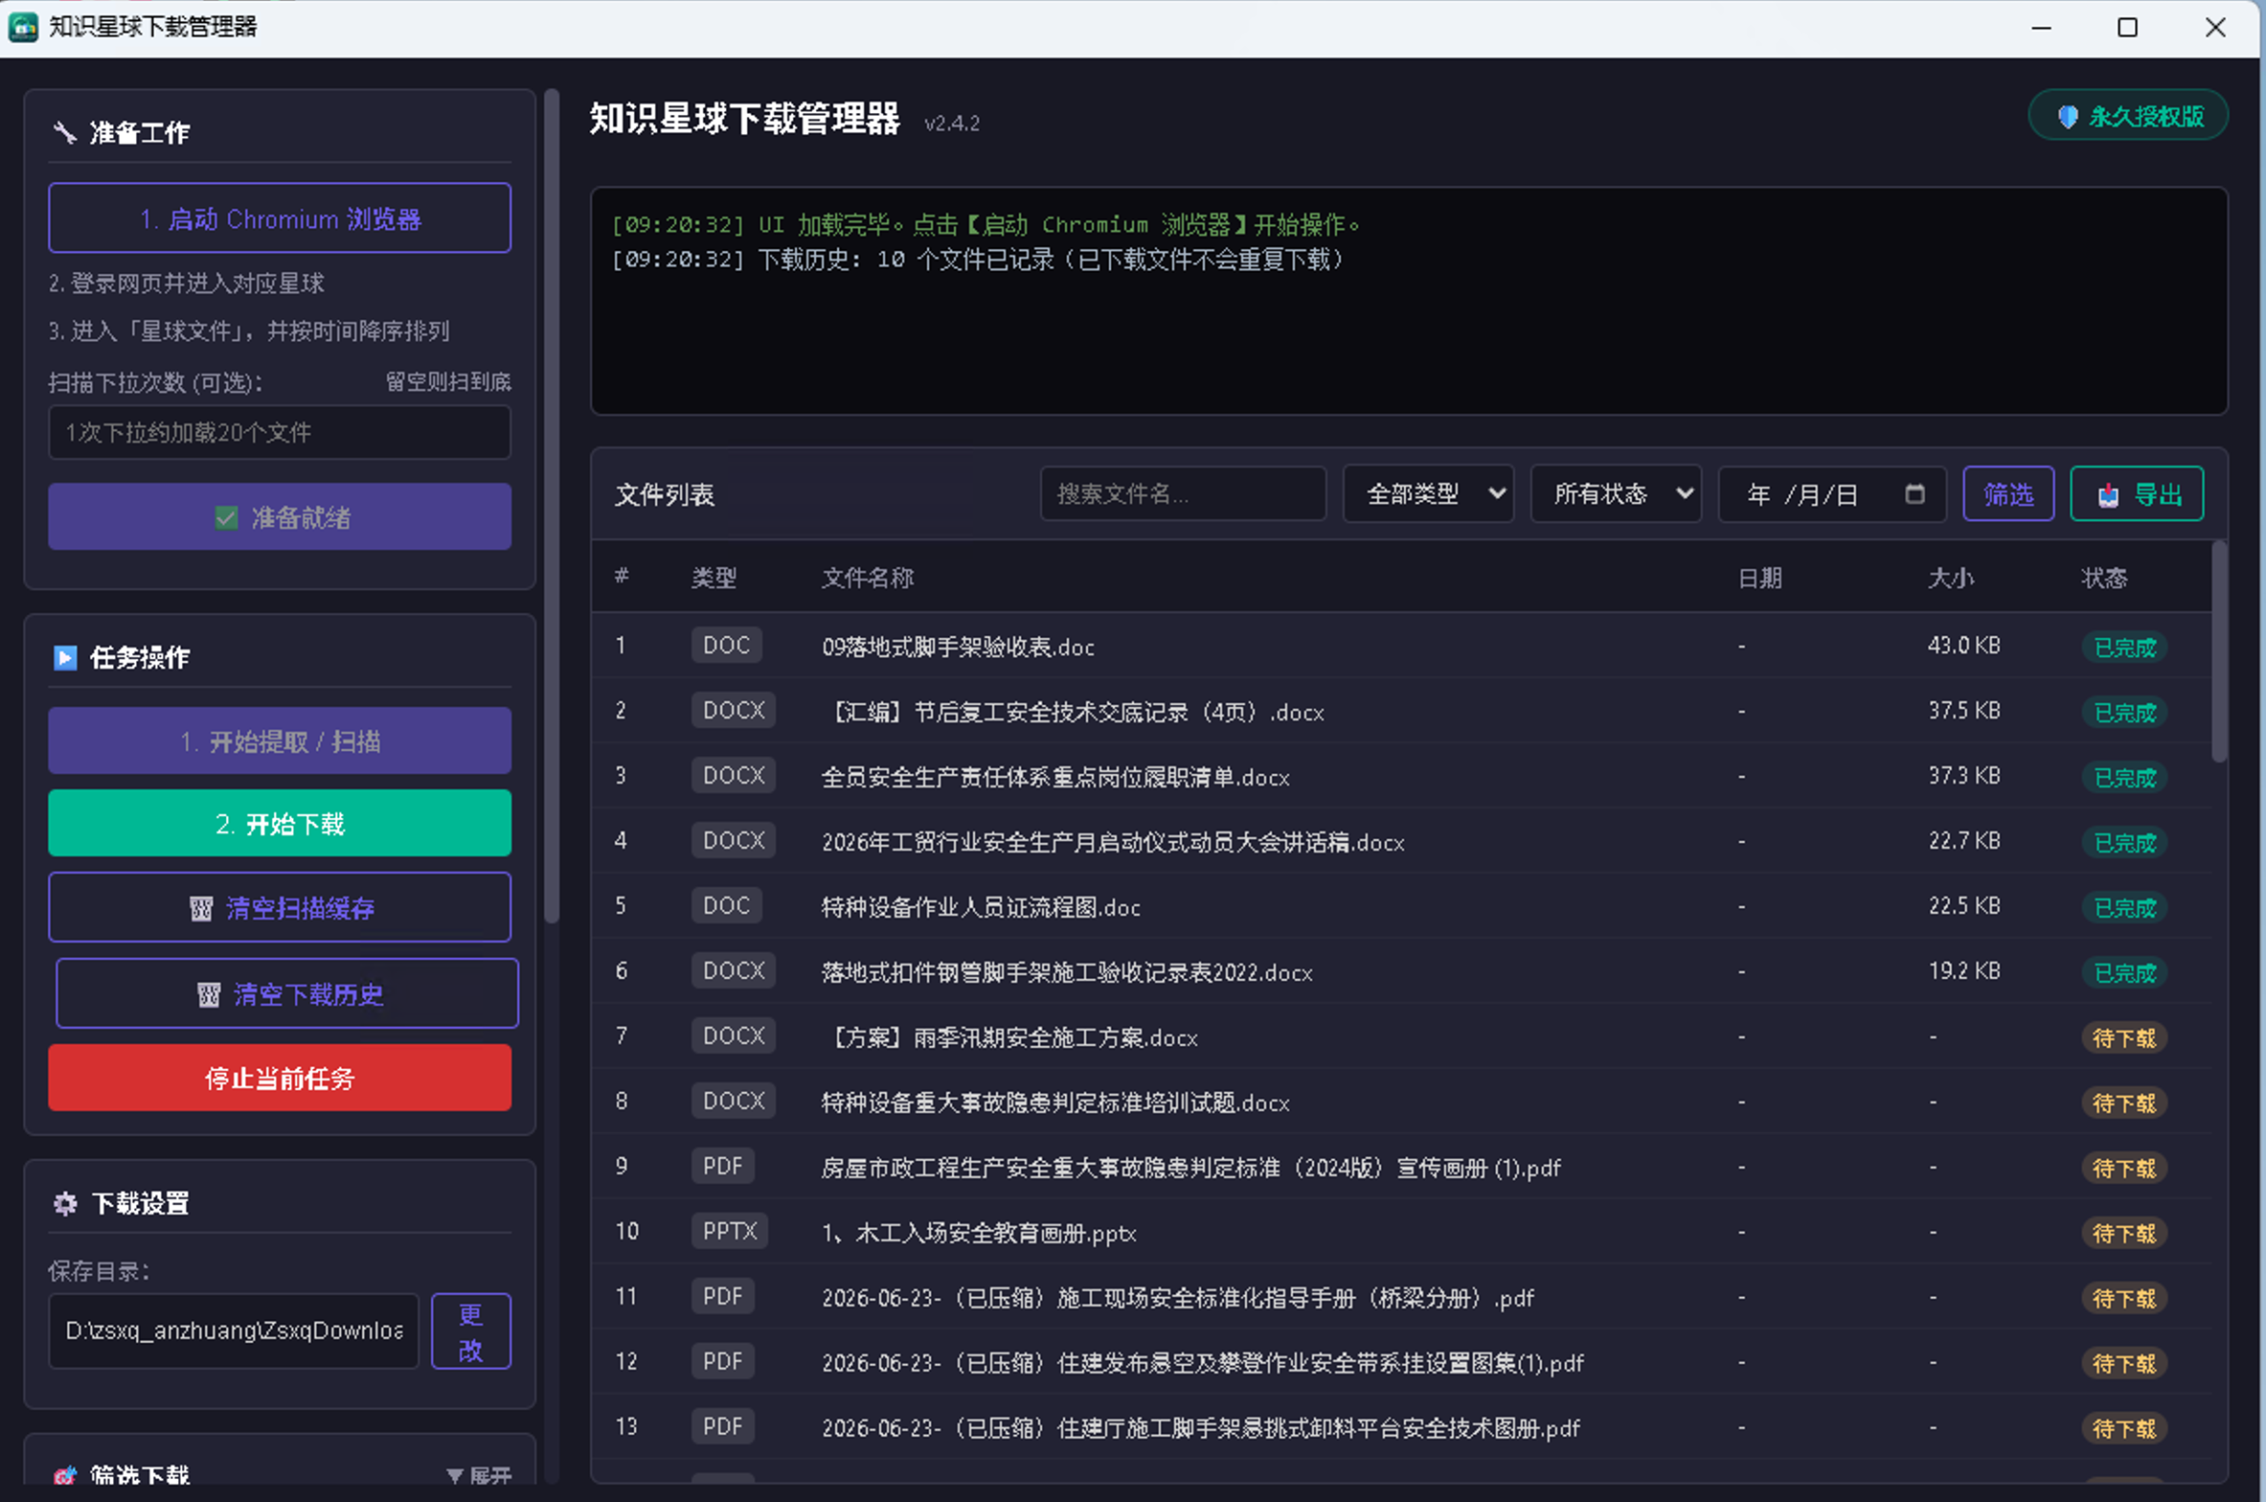
Task: Click the trash icon on 清空扫描缓存
Action: 200,908
